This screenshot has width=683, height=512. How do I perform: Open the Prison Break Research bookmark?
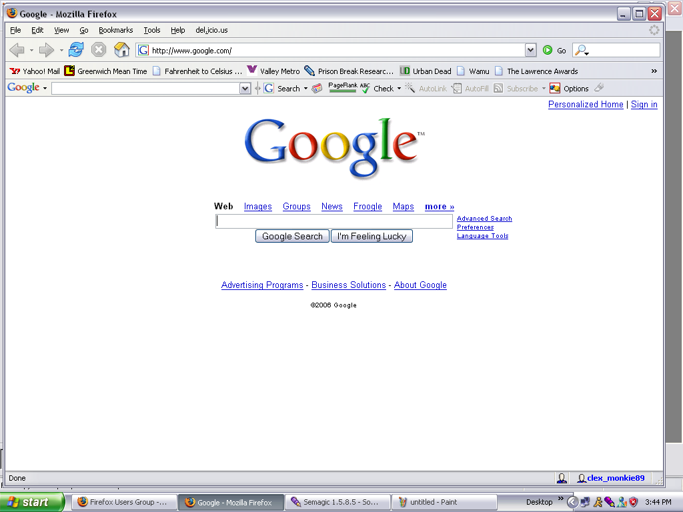pos(348,71)
